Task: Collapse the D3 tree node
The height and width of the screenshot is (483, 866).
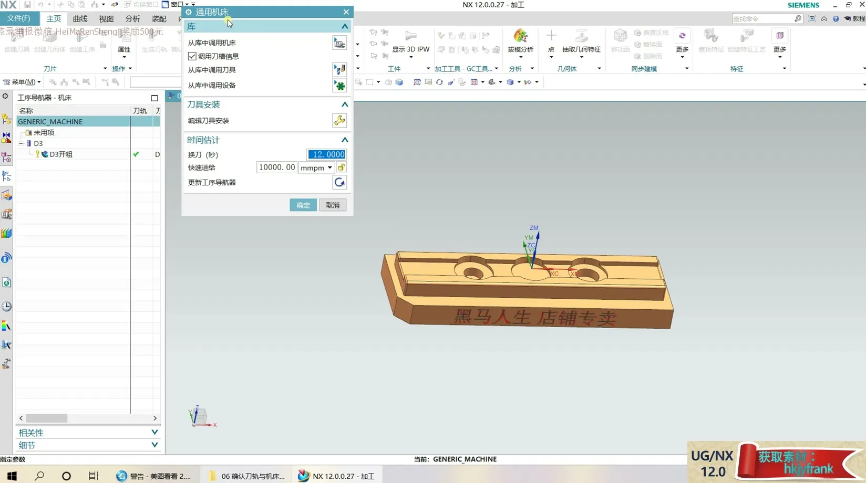Action: point(21,143)
